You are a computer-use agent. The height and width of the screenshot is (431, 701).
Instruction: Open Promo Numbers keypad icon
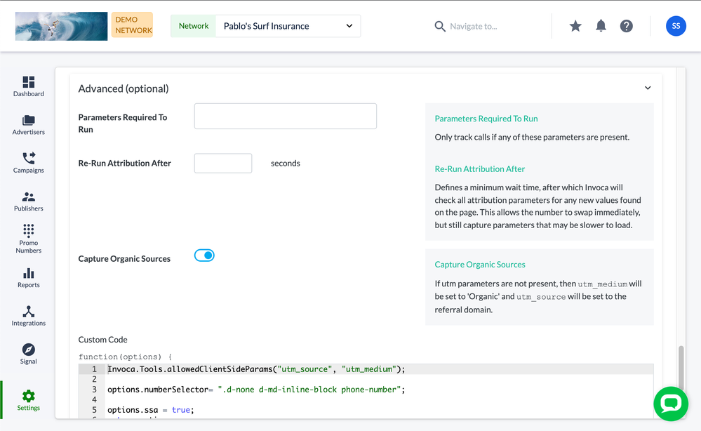(29, 231)
